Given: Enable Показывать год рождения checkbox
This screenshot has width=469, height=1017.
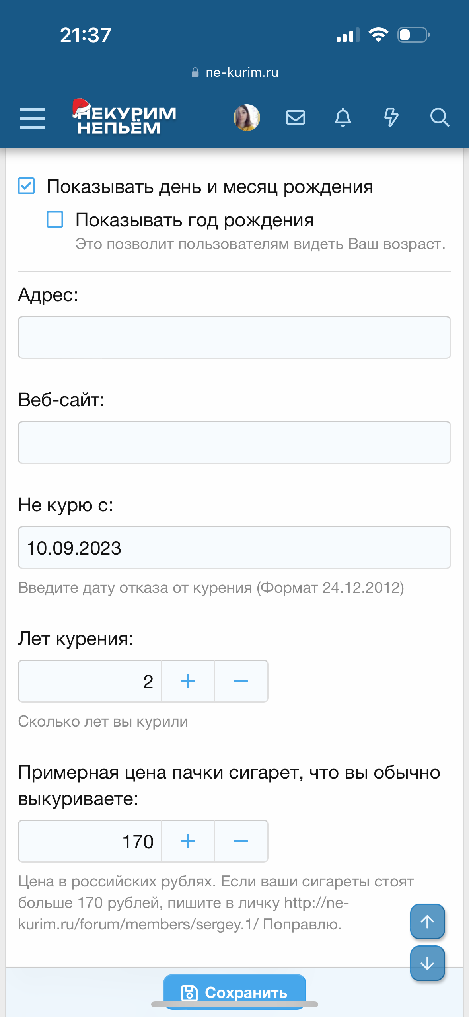Looking at the screenshot, I should (x=55, y=219).
